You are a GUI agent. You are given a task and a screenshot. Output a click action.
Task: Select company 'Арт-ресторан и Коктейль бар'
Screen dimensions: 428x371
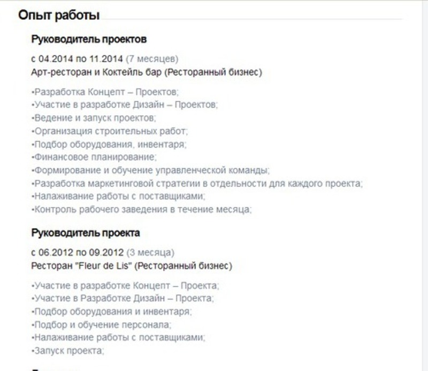(x=96, y=73)
